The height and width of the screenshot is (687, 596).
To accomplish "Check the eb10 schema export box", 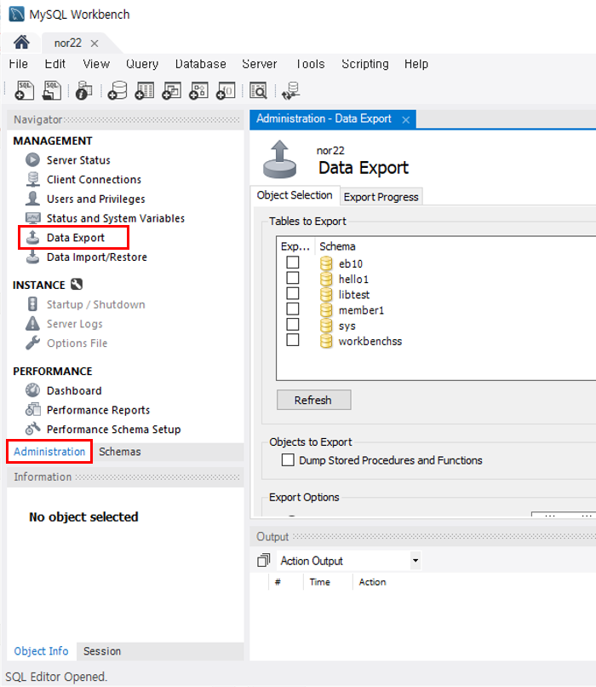I will click(293, 263).
